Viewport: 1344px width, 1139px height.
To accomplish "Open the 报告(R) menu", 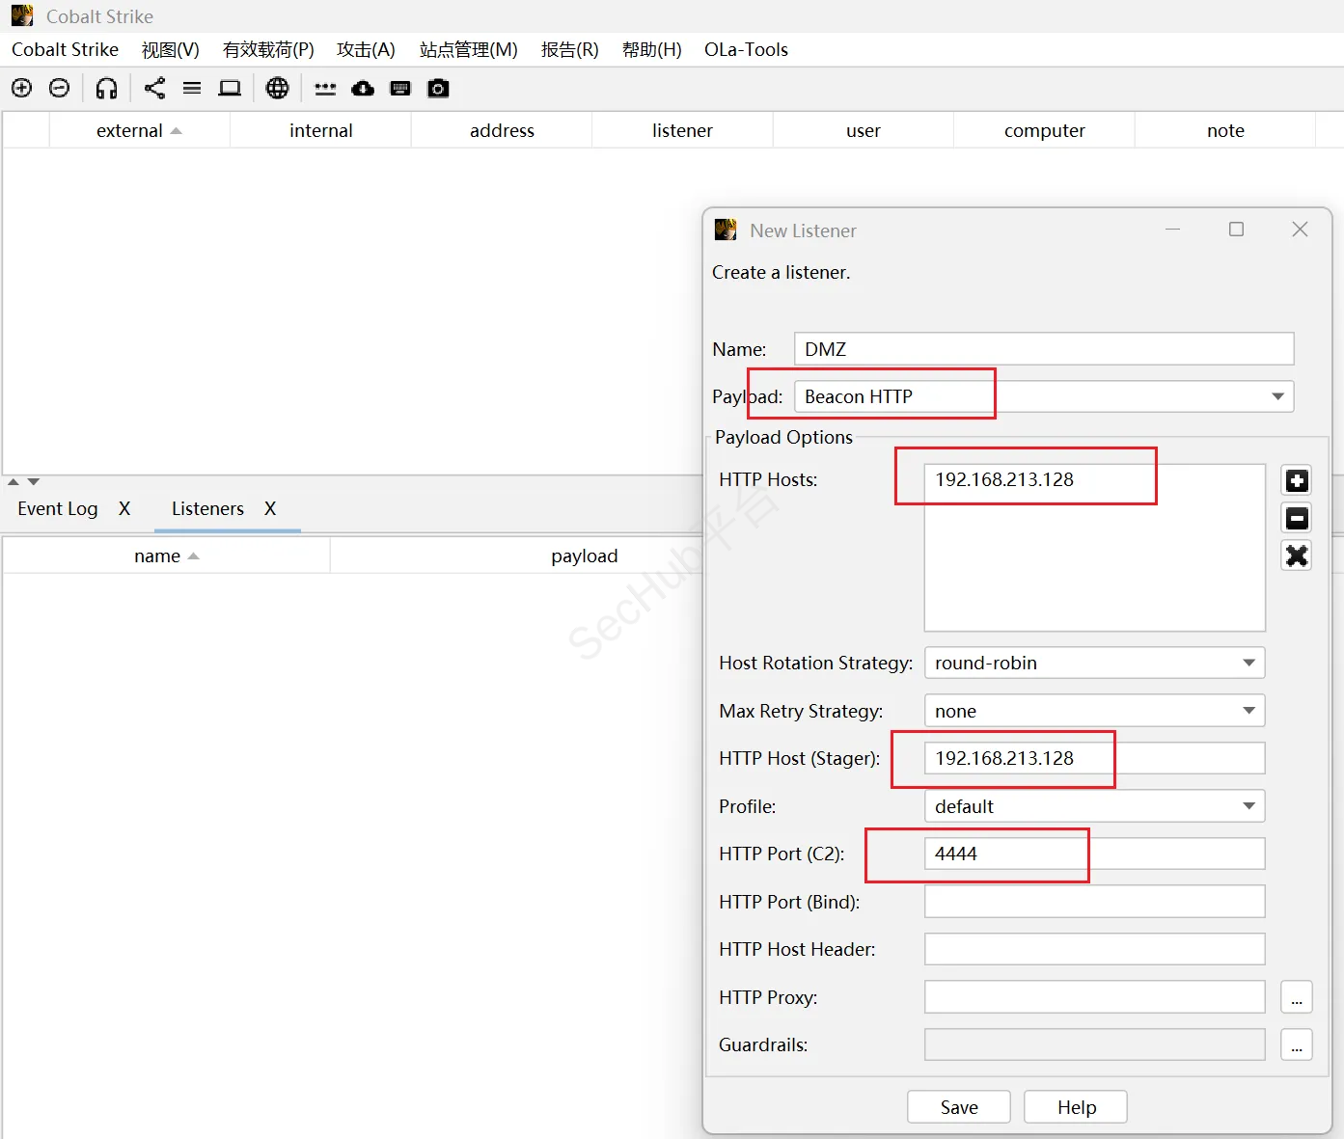I will pyautogui.click(x=569, y=50).
